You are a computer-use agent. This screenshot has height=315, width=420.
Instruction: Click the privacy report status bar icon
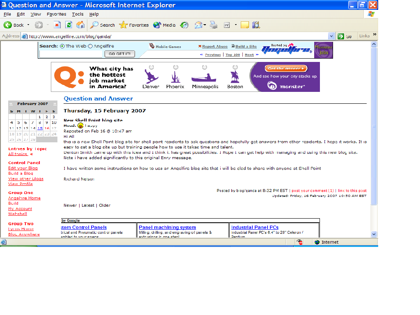299,242
